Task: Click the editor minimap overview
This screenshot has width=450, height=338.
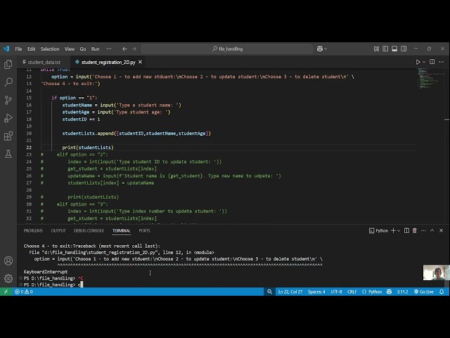Action: click(430, 79)
